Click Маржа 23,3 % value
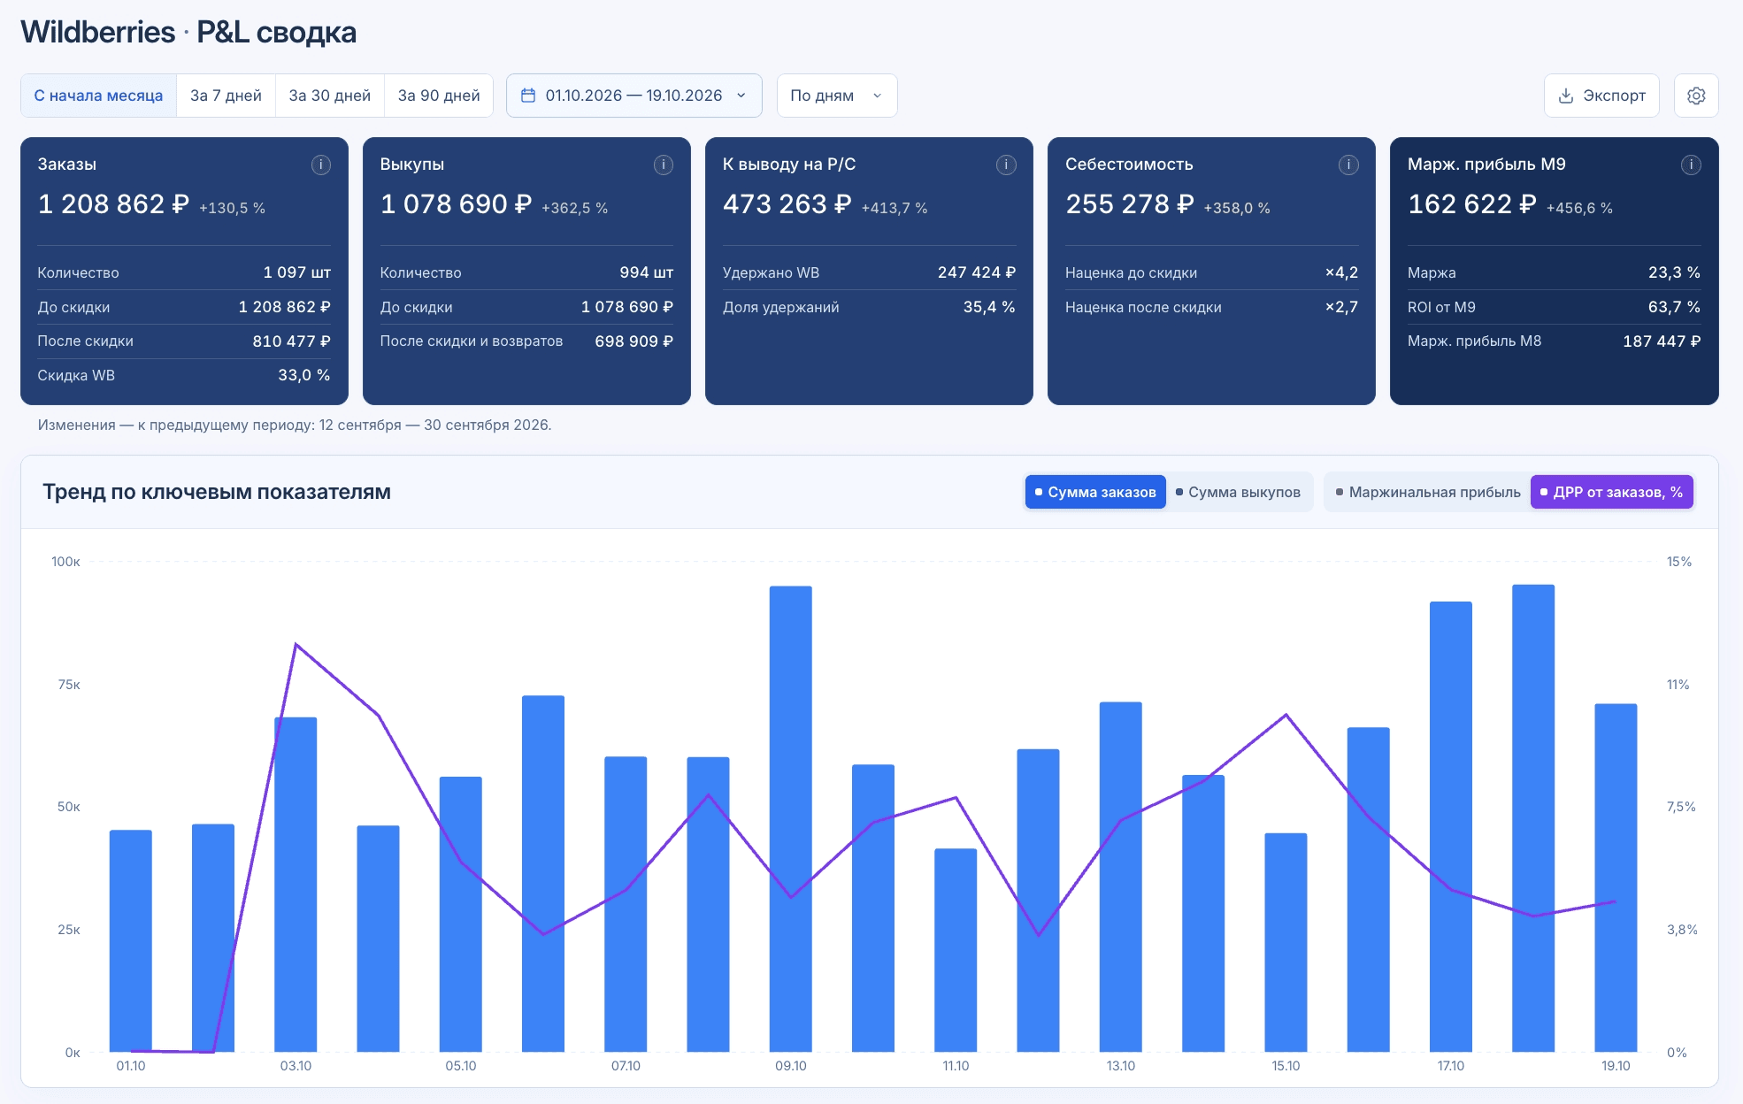1743x1104 pixels. (1674, 272)
